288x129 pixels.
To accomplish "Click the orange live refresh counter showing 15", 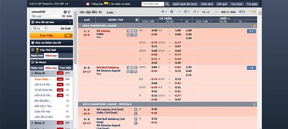I will [252, 12].
